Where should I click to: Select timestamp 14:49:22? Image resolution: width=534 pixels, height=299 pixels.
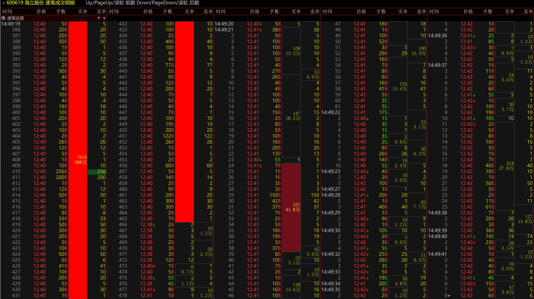click(331, 113)
